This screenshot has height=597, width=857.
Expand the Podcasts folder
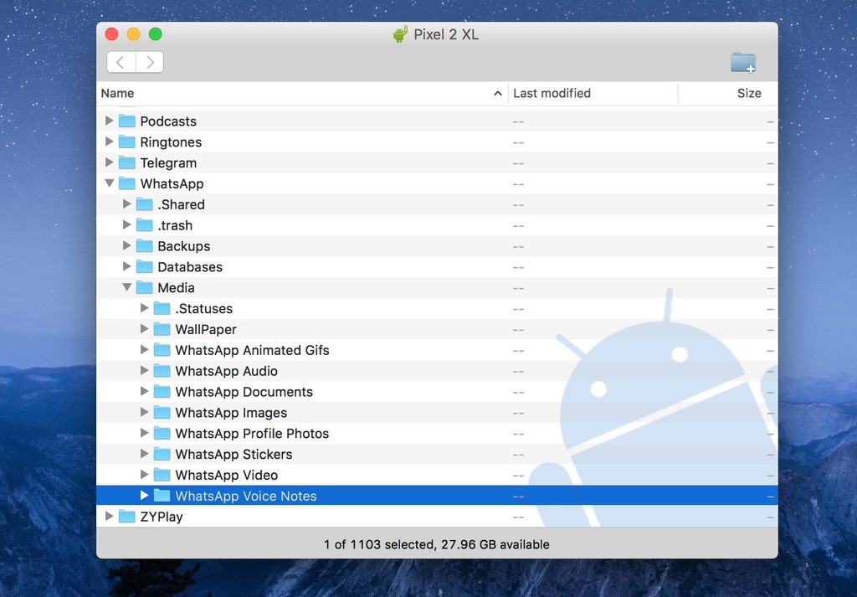(x=110, y=121)
